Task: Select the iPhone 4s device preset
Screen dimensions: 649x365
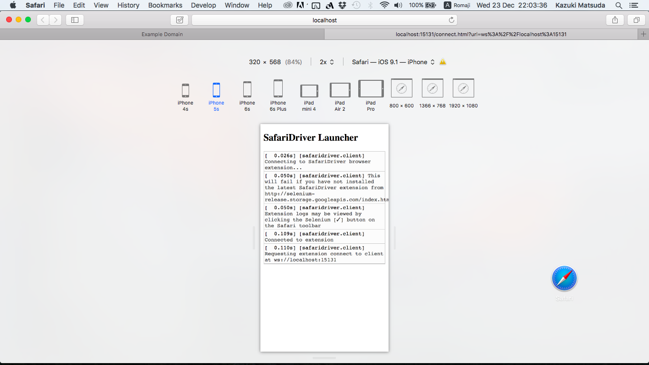Action: coord(185,97)
